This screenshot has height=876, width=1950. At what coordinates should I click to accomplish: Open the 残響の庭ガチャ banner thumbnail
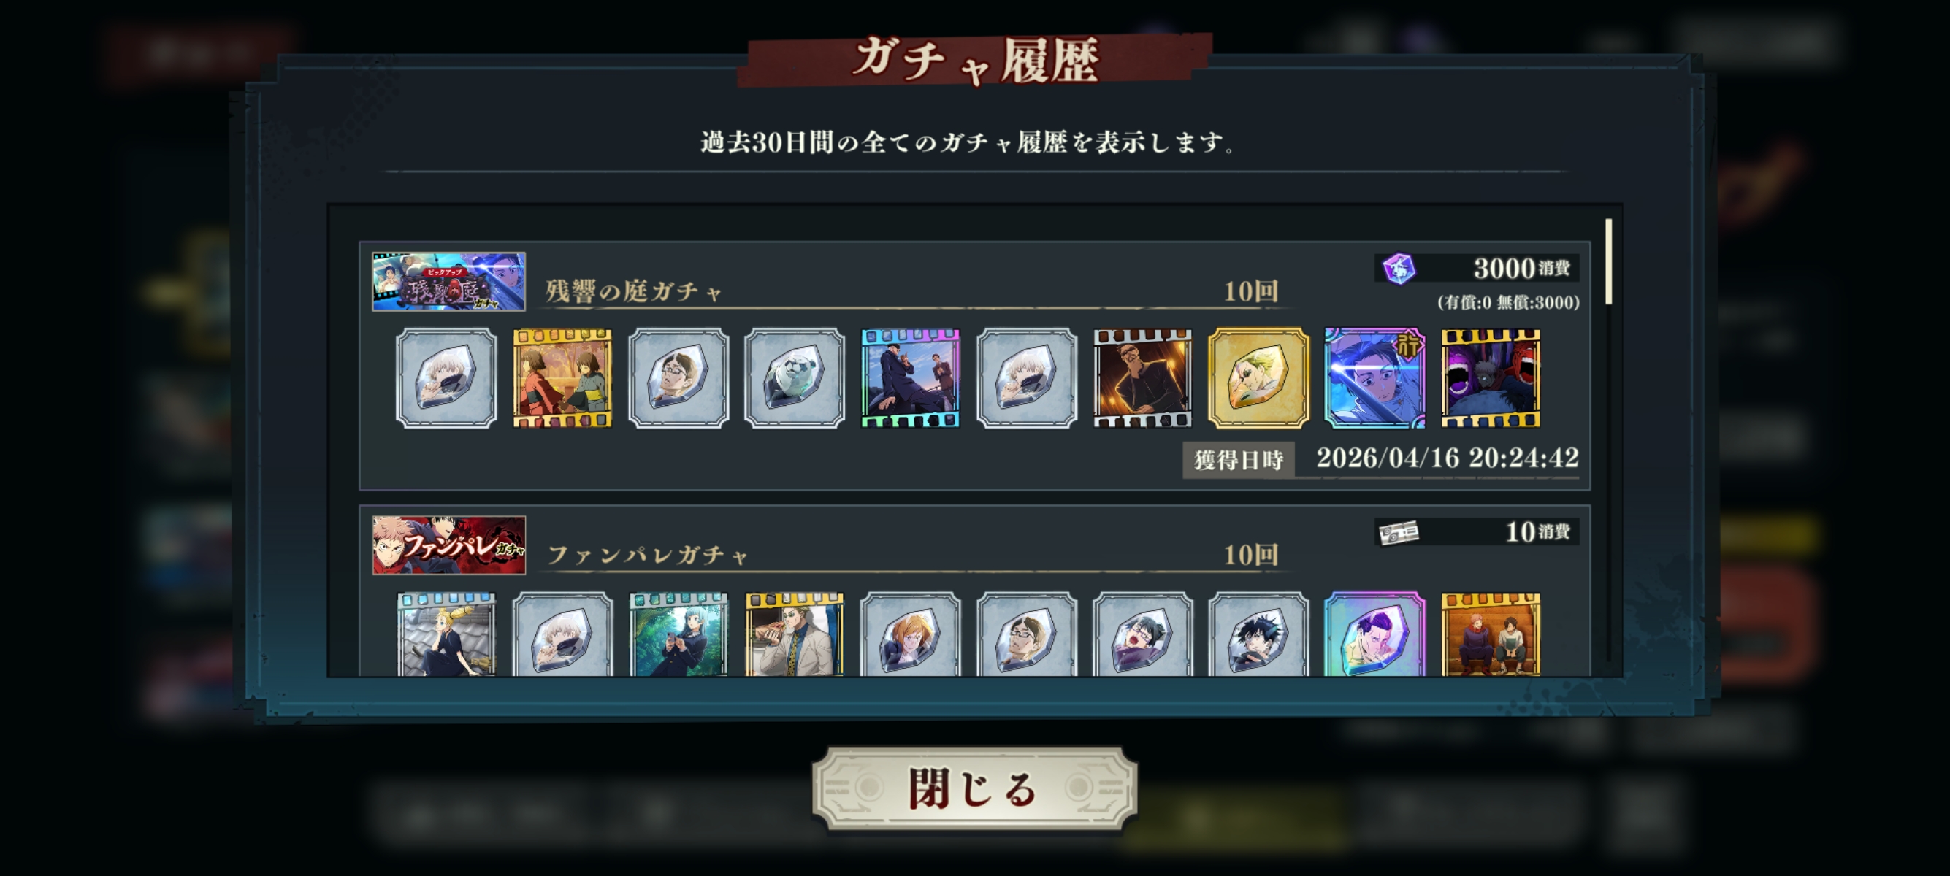pos(448,281)
